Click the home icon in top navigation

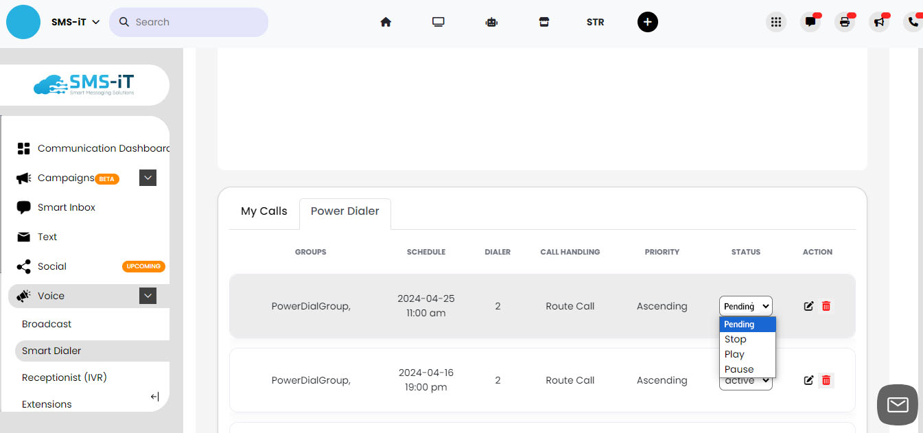click(x=386, y=22)
